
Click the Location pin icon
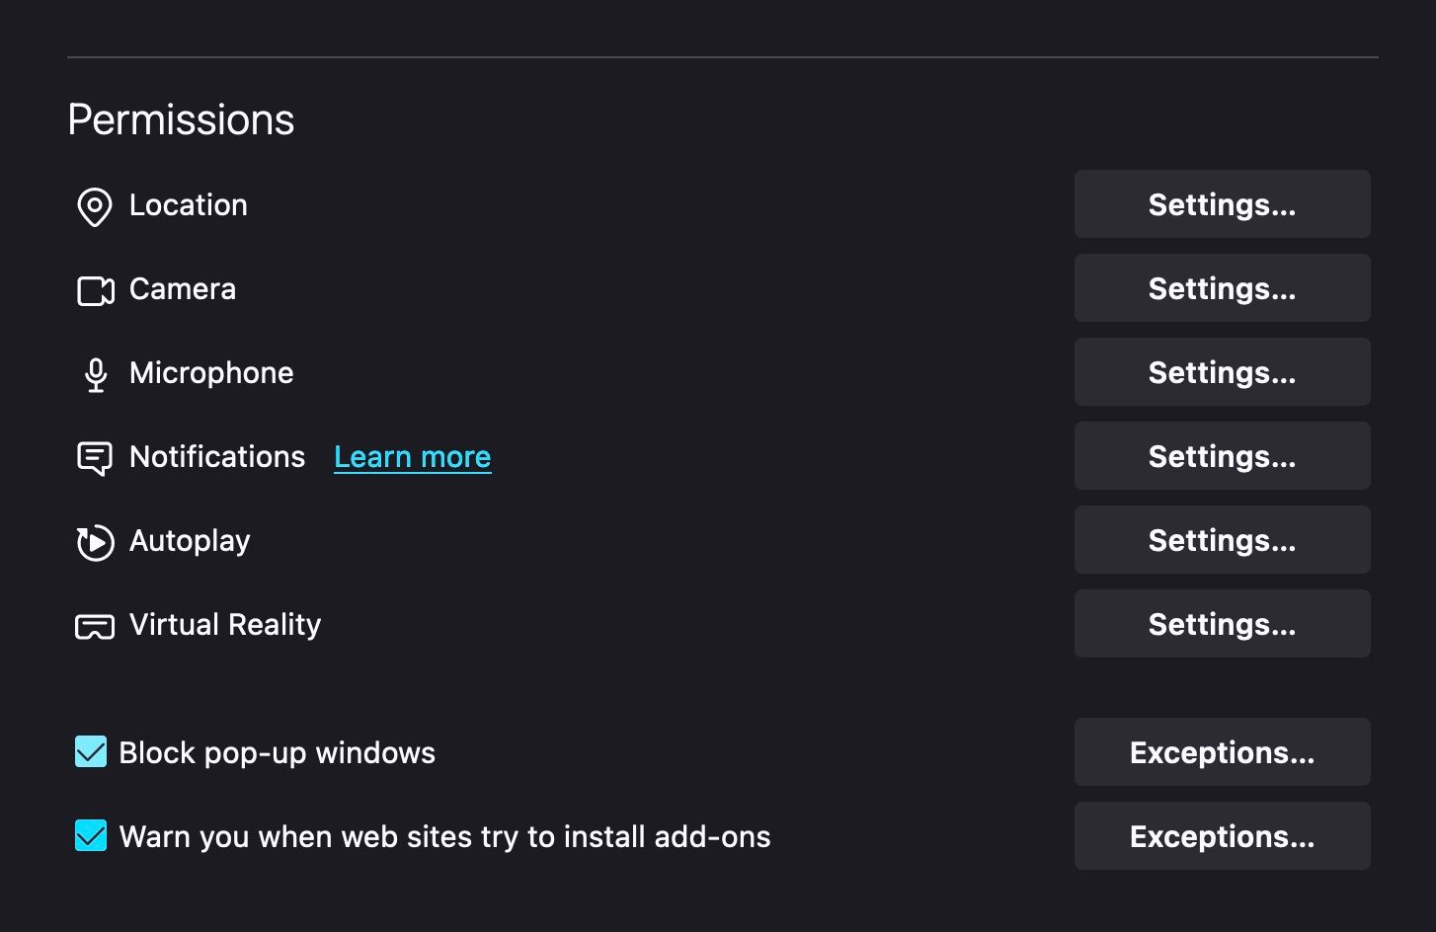(95, 206)
